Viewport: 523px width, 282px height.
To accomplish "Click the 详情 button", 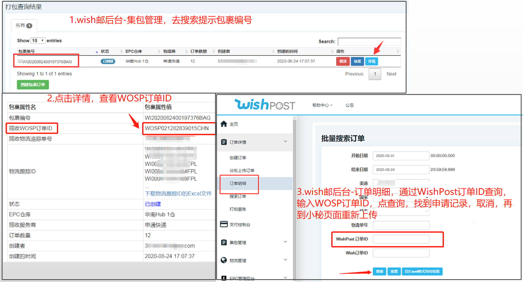I will click(x=372, y=61).
